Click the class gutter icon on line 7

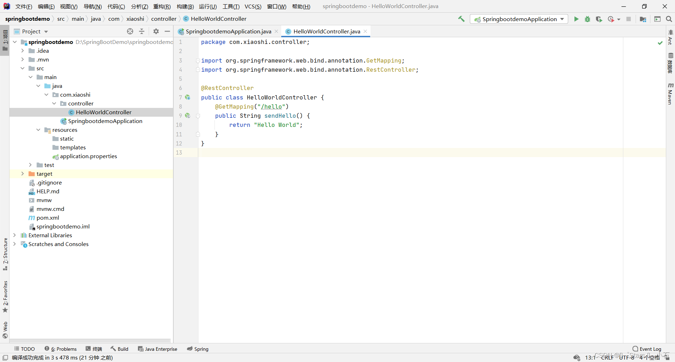pos(188,97)
